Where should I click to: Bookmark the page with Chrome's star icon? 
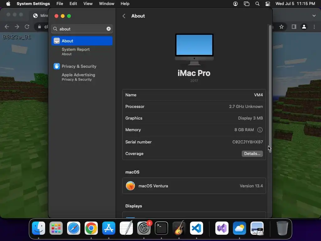tap(282, 27)
